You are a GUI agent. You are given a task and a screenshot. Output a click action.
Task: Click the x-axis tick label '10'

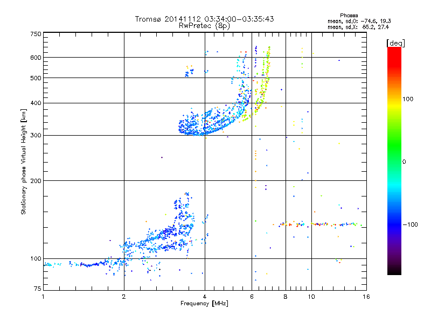pos(311,297)
